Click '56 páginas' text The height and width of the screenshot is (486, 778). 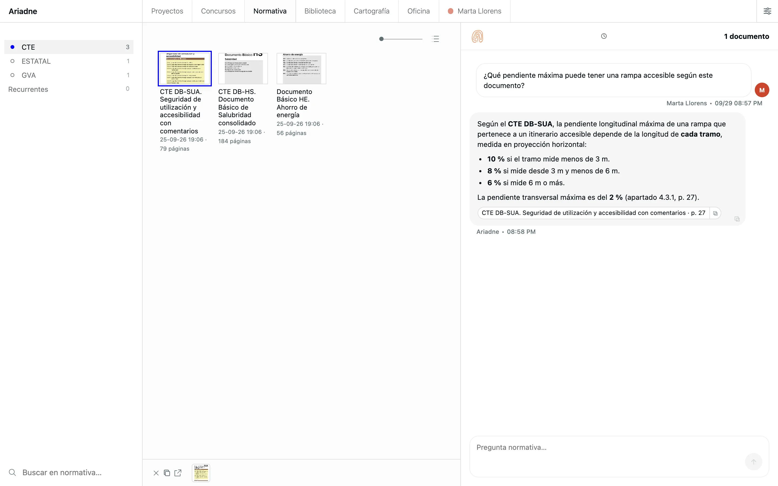[291, 133]
